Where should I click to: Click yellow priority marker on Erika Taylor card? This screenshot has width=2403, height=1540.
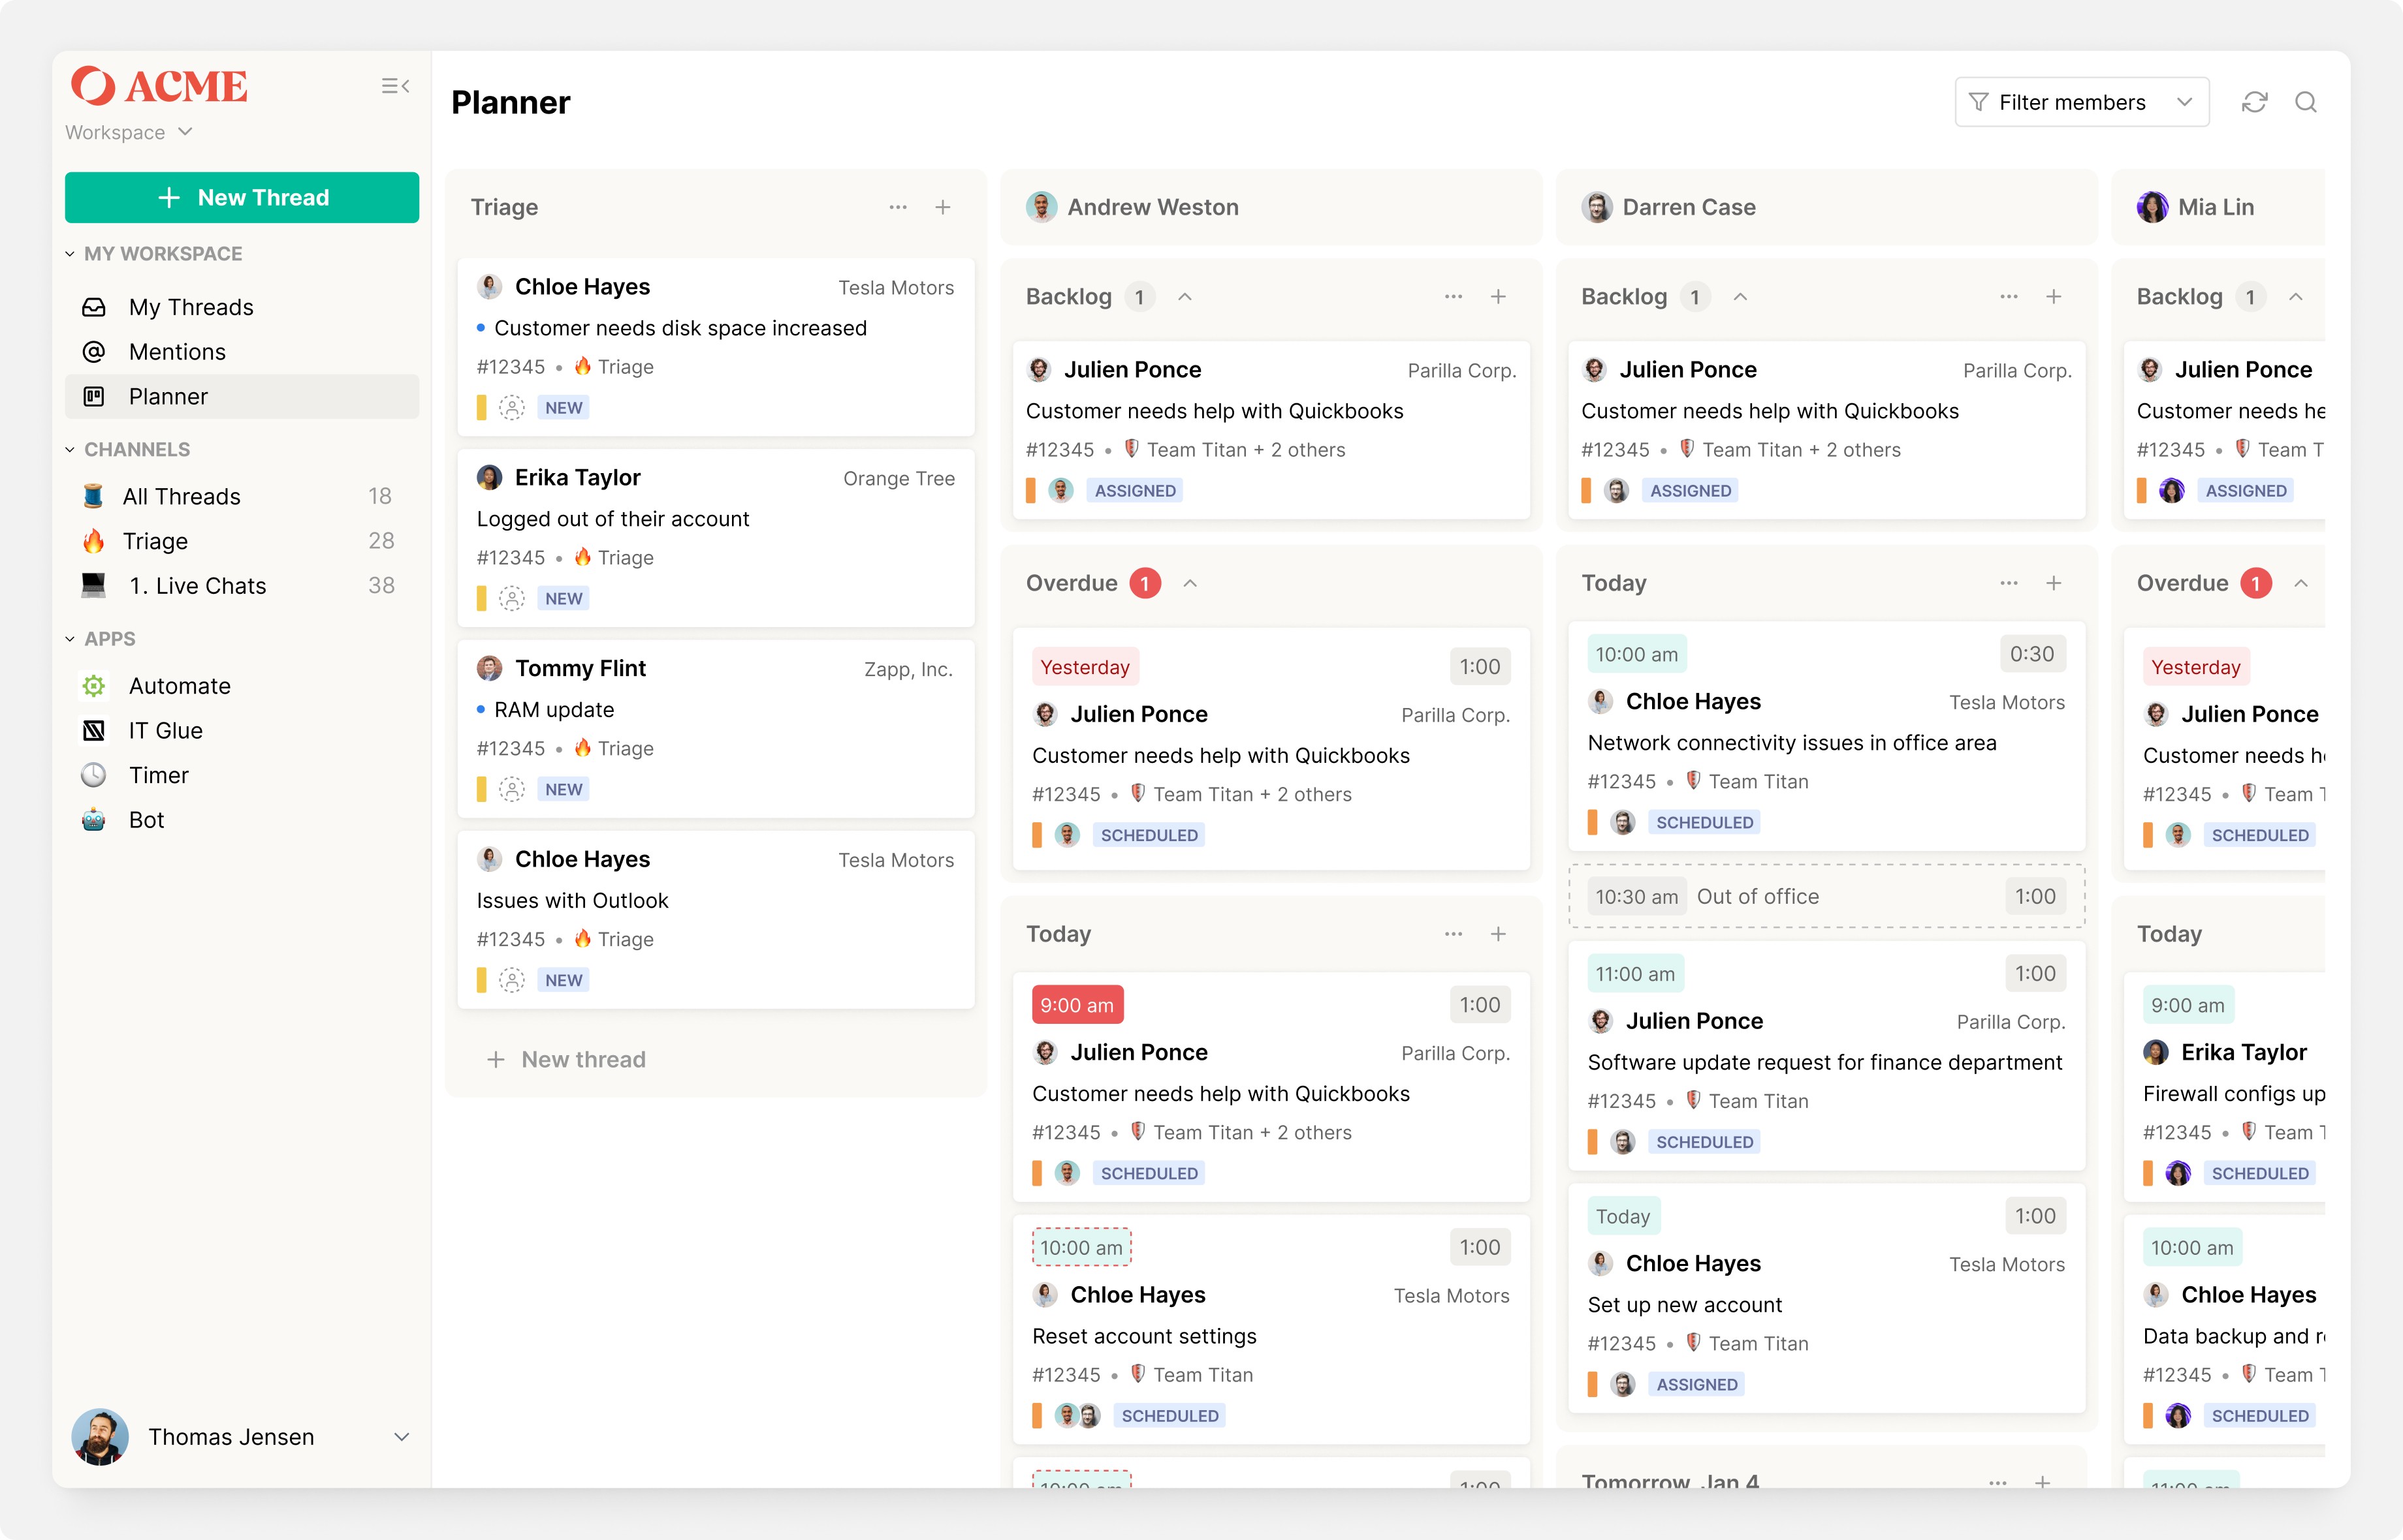coord(481,598)
